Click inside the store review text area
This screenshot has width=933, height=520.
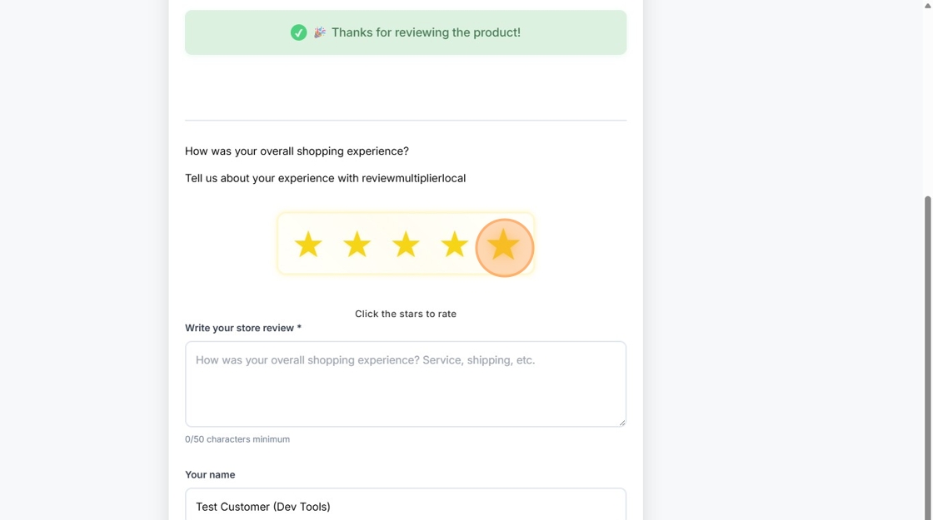point(406,383)
